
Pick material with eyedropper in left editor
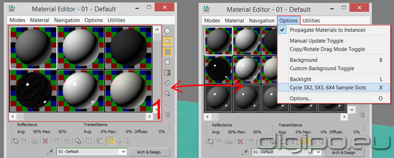[x=50, y=152]
